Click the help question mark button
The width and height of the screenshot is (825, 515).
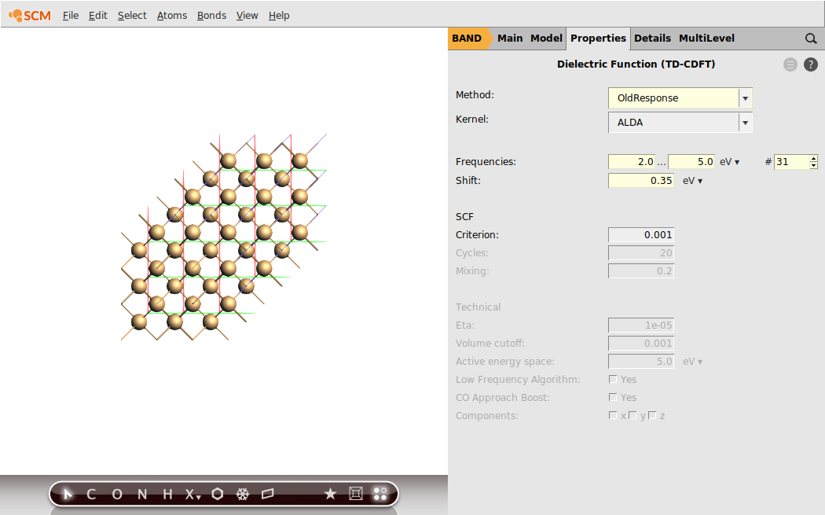811,64
